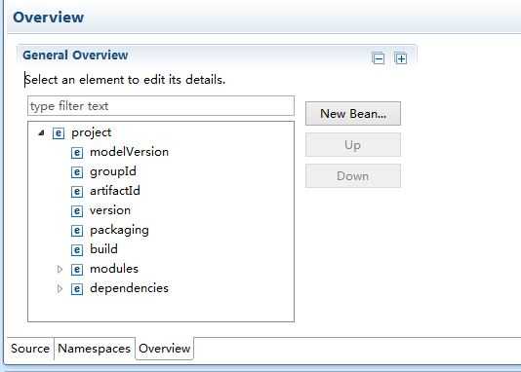Open the Overview tab at bottom
The height and width of the screenshot is (372, 521).
coord(165,349)
